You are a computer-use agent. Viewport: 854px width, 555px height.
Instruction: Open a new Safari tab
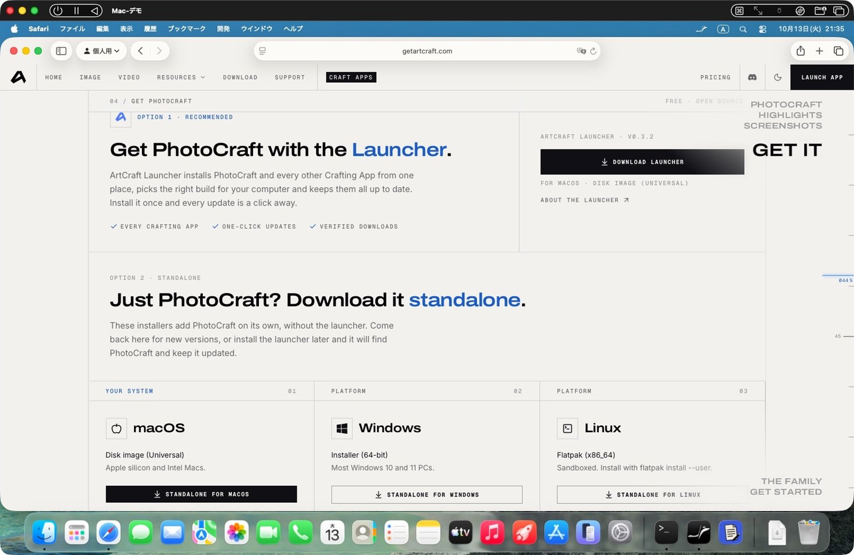[819, 51]
